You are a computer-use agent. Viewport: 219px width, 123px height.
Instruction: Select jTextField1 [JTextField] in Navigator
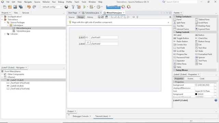(20, 83)
